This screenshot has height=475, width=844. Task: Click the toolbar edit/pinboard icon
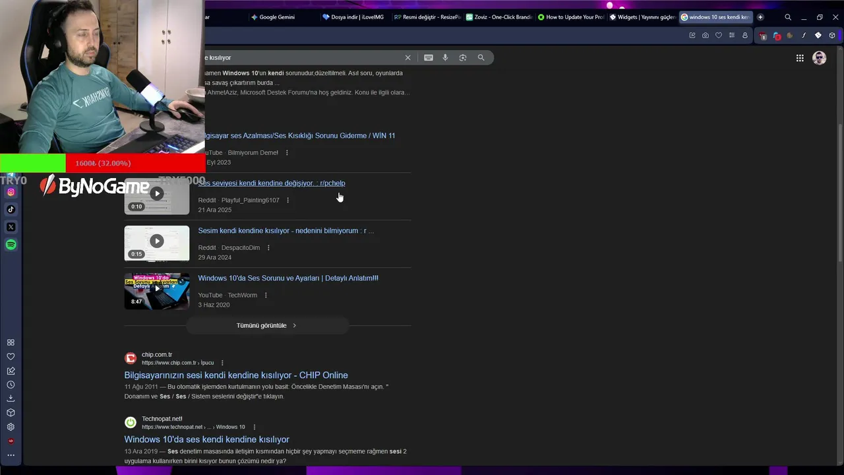(x=692, y=35)
